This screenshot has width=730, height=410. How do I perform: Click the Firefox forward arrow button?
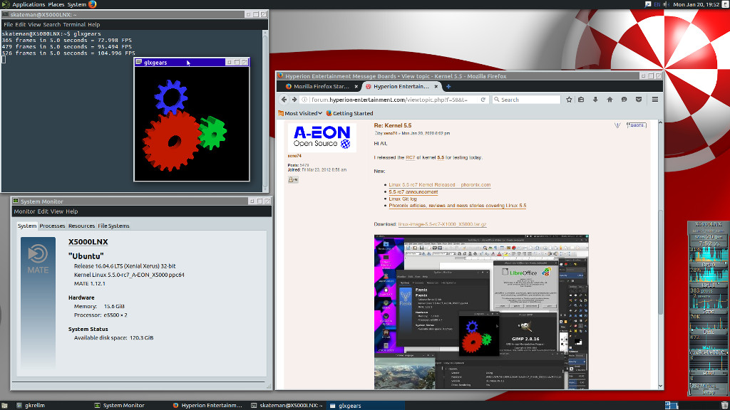point(294,100)
